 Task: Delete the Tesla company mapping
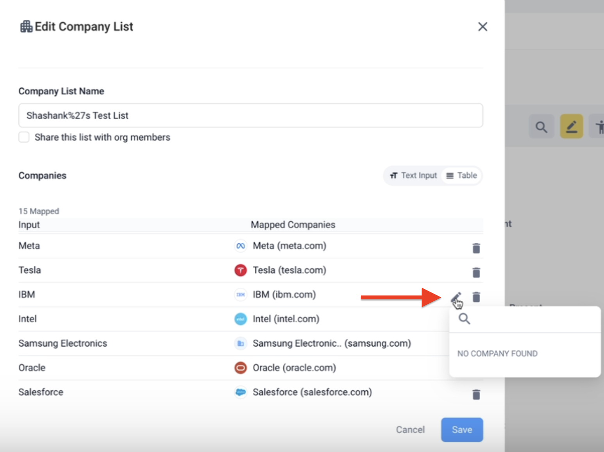pyautogui.click(x=476, y=272)
